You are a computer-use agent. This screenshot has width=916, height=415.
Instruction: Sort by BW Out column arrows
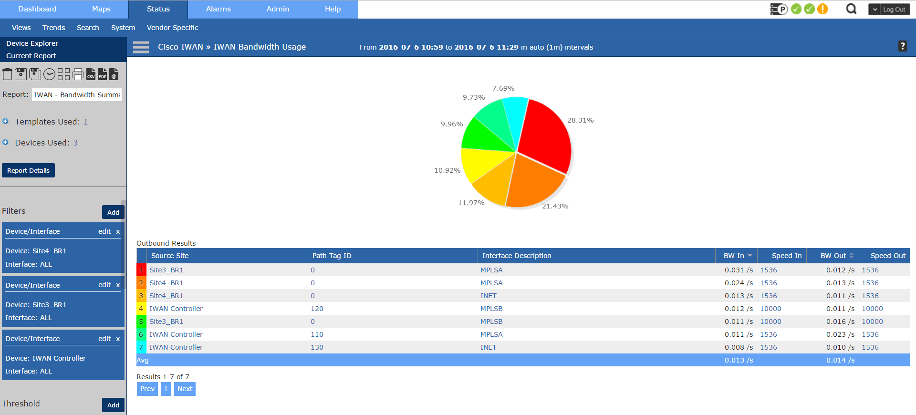(x=852, y=256)
